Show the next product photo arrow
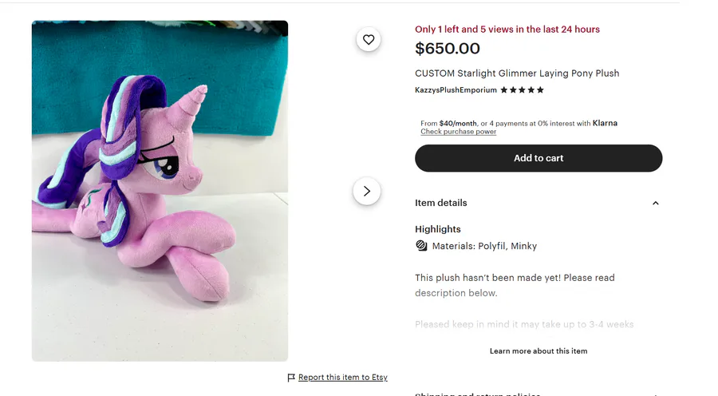Viewport: 718px width, 396px height. coord(367,191)
